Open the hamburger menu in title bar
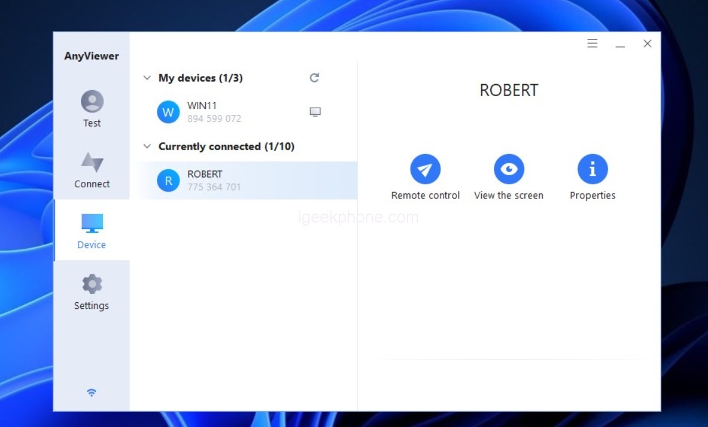 coord(592,43)
